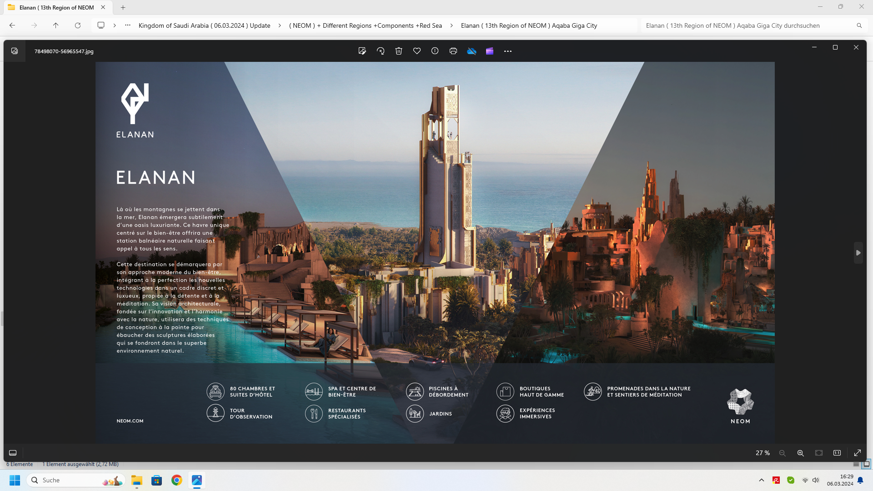Navigate back in File Explorer
The height and width of the screenshot is (491, 873).
[12, 25]
